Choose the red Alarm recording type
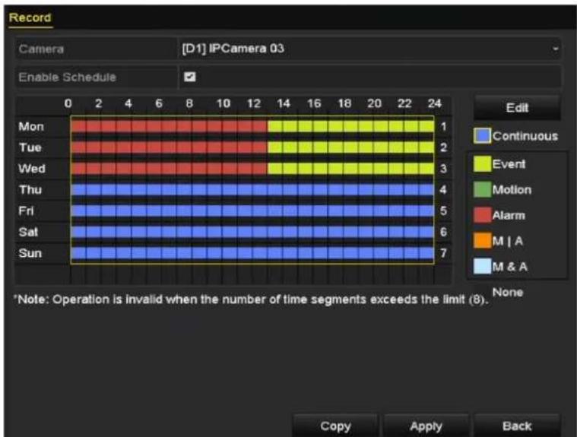Viewport: 577px width, 437px height. click(x=499, y=215)
